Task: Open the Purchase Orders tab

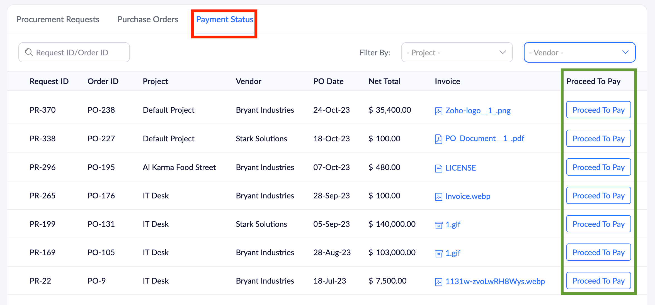Action: pyautogui.click(x=147, y=19)
